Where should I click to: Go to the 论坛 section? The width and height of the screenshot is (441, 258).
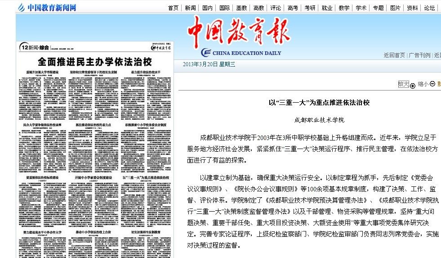[x=429, y=8]
